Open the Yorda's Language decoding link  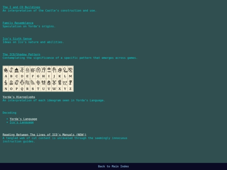click(x=23, y=119)
